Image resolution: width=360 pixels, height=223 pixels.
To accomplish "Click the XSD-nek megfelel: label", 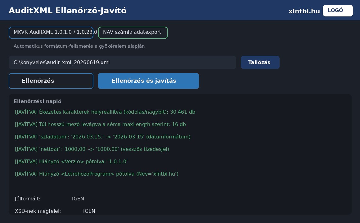I will (x=38, y=211).
